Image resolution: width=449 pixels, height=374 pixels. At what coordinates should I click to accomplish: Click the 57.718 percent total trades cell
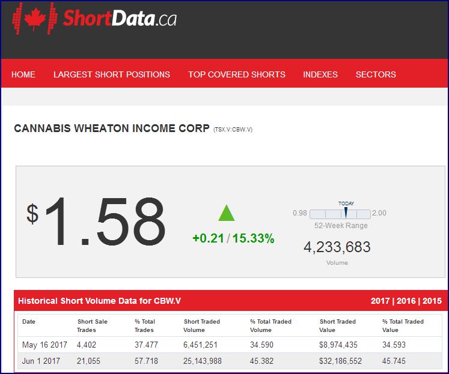[x=146, y=361]
